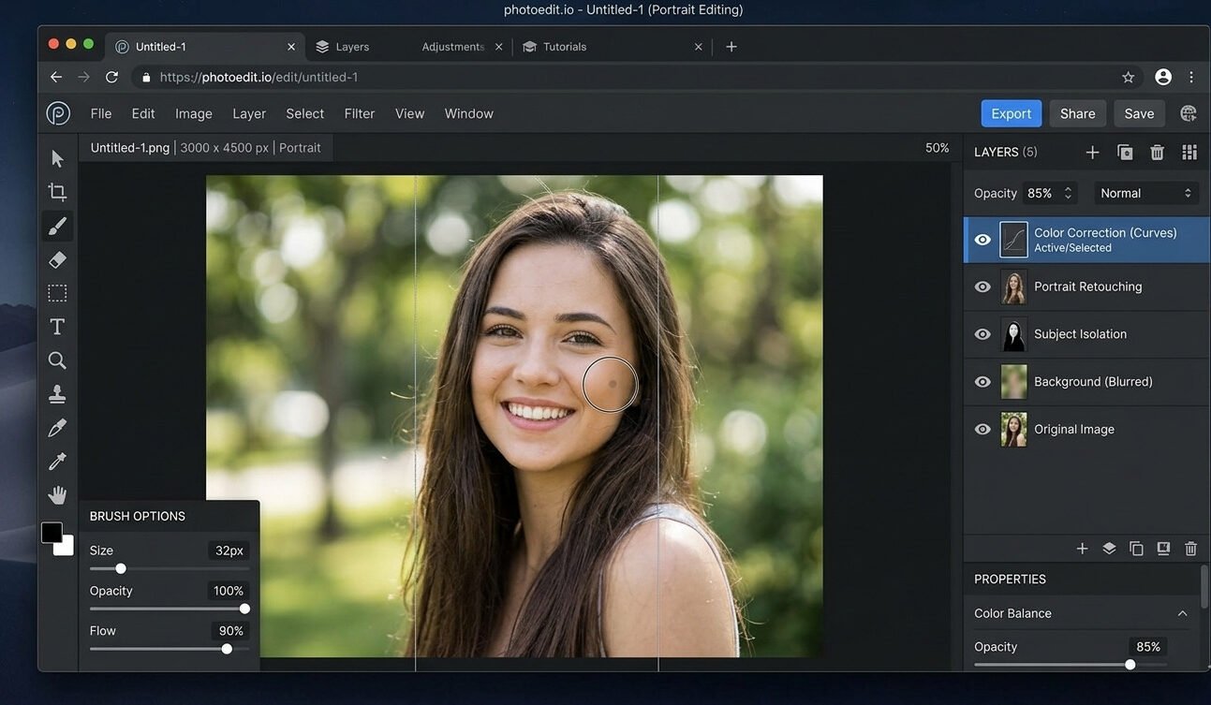The height and width of the screenshot is (705, 1211).
Task: Click the Export button
Action: point(1012,113)
